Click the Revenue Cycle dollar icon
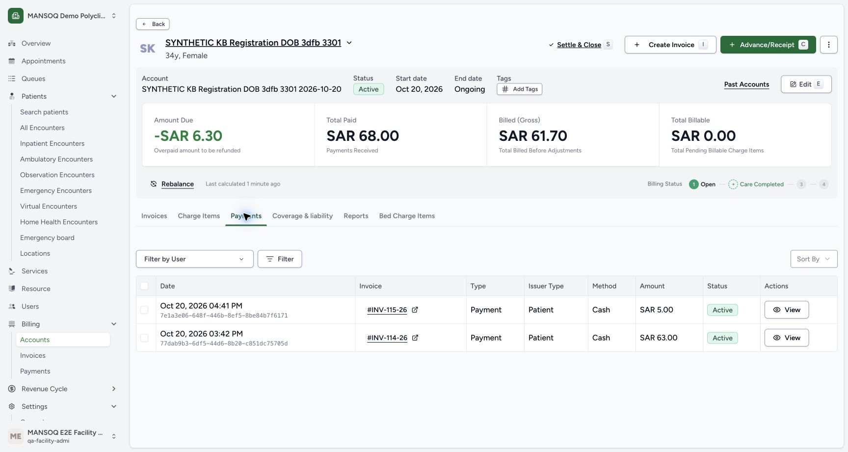The height and width of the screenshot is (452, 848). (x=12, y=389)
